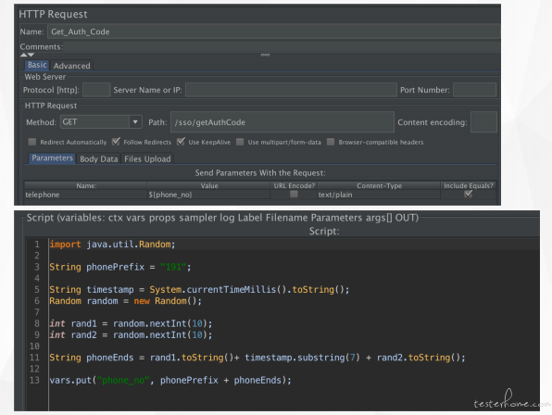Click script line 11 phoneEnds declaration
Image resolution: width=552 pixels, height=415 pixels.
pos(257,358)
